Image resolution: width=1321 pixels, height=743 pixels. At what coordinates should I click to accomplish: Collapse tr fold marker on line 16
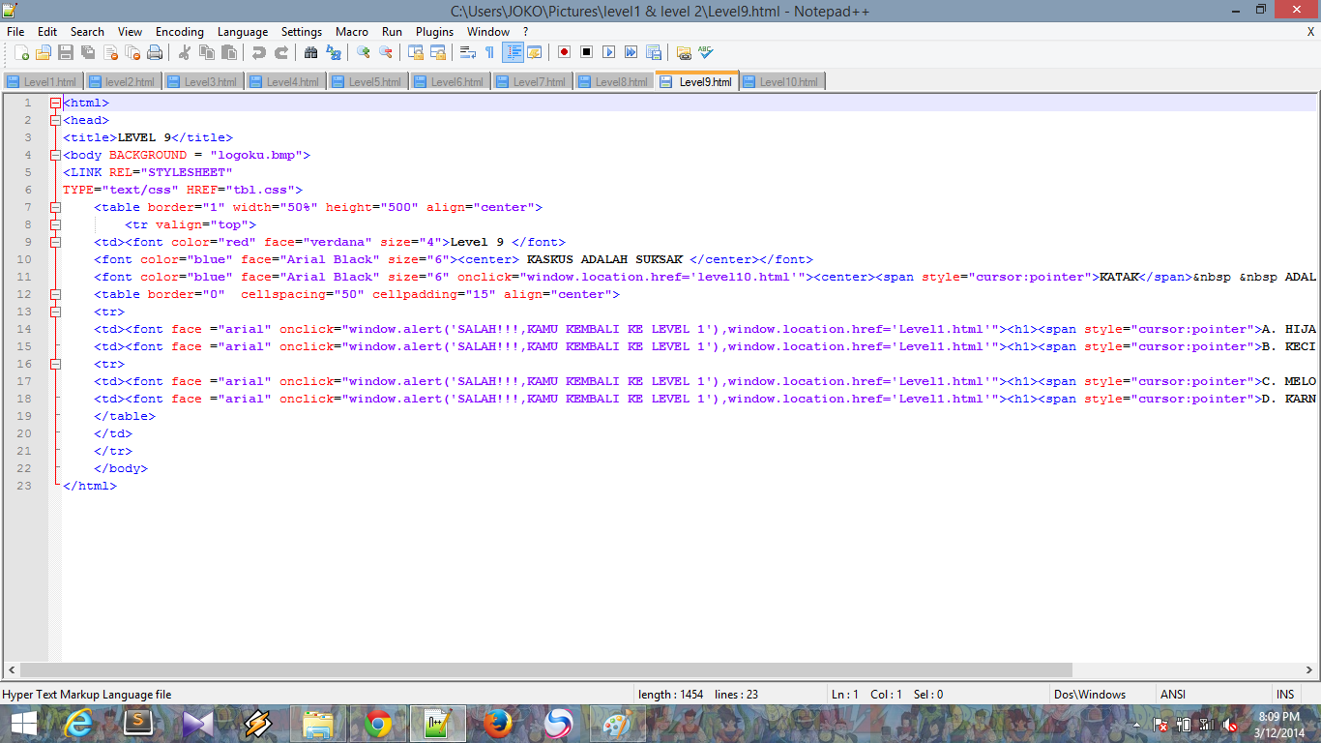(x=56, y=364)
